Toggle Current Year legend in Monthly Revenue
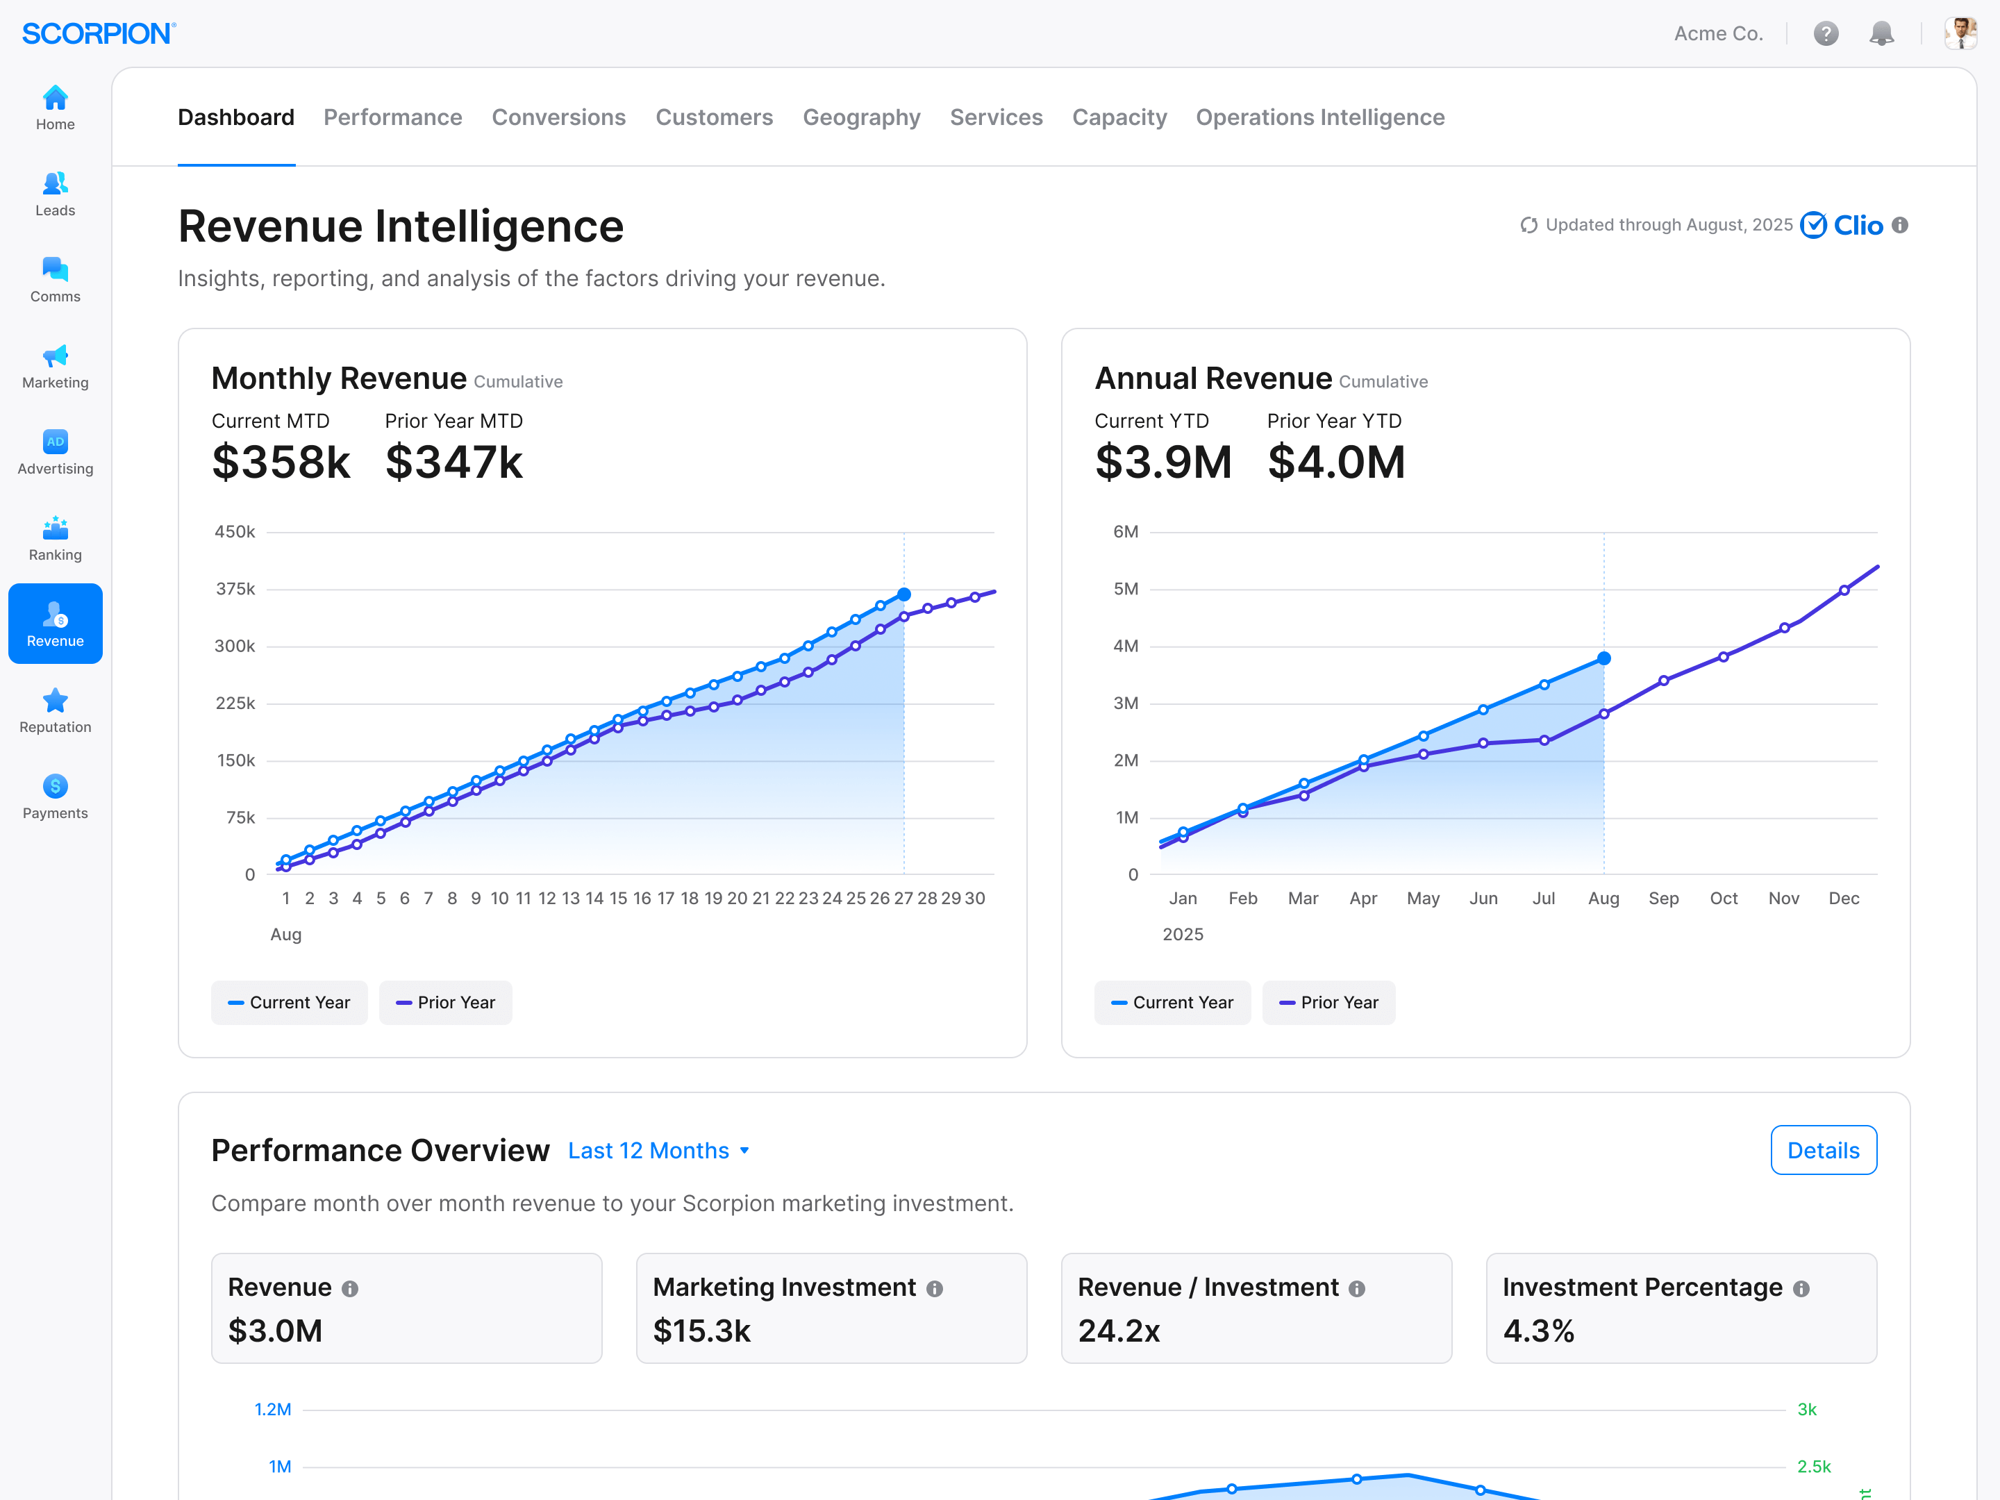This screenshot has width=2000, height=1500. 290,1003
